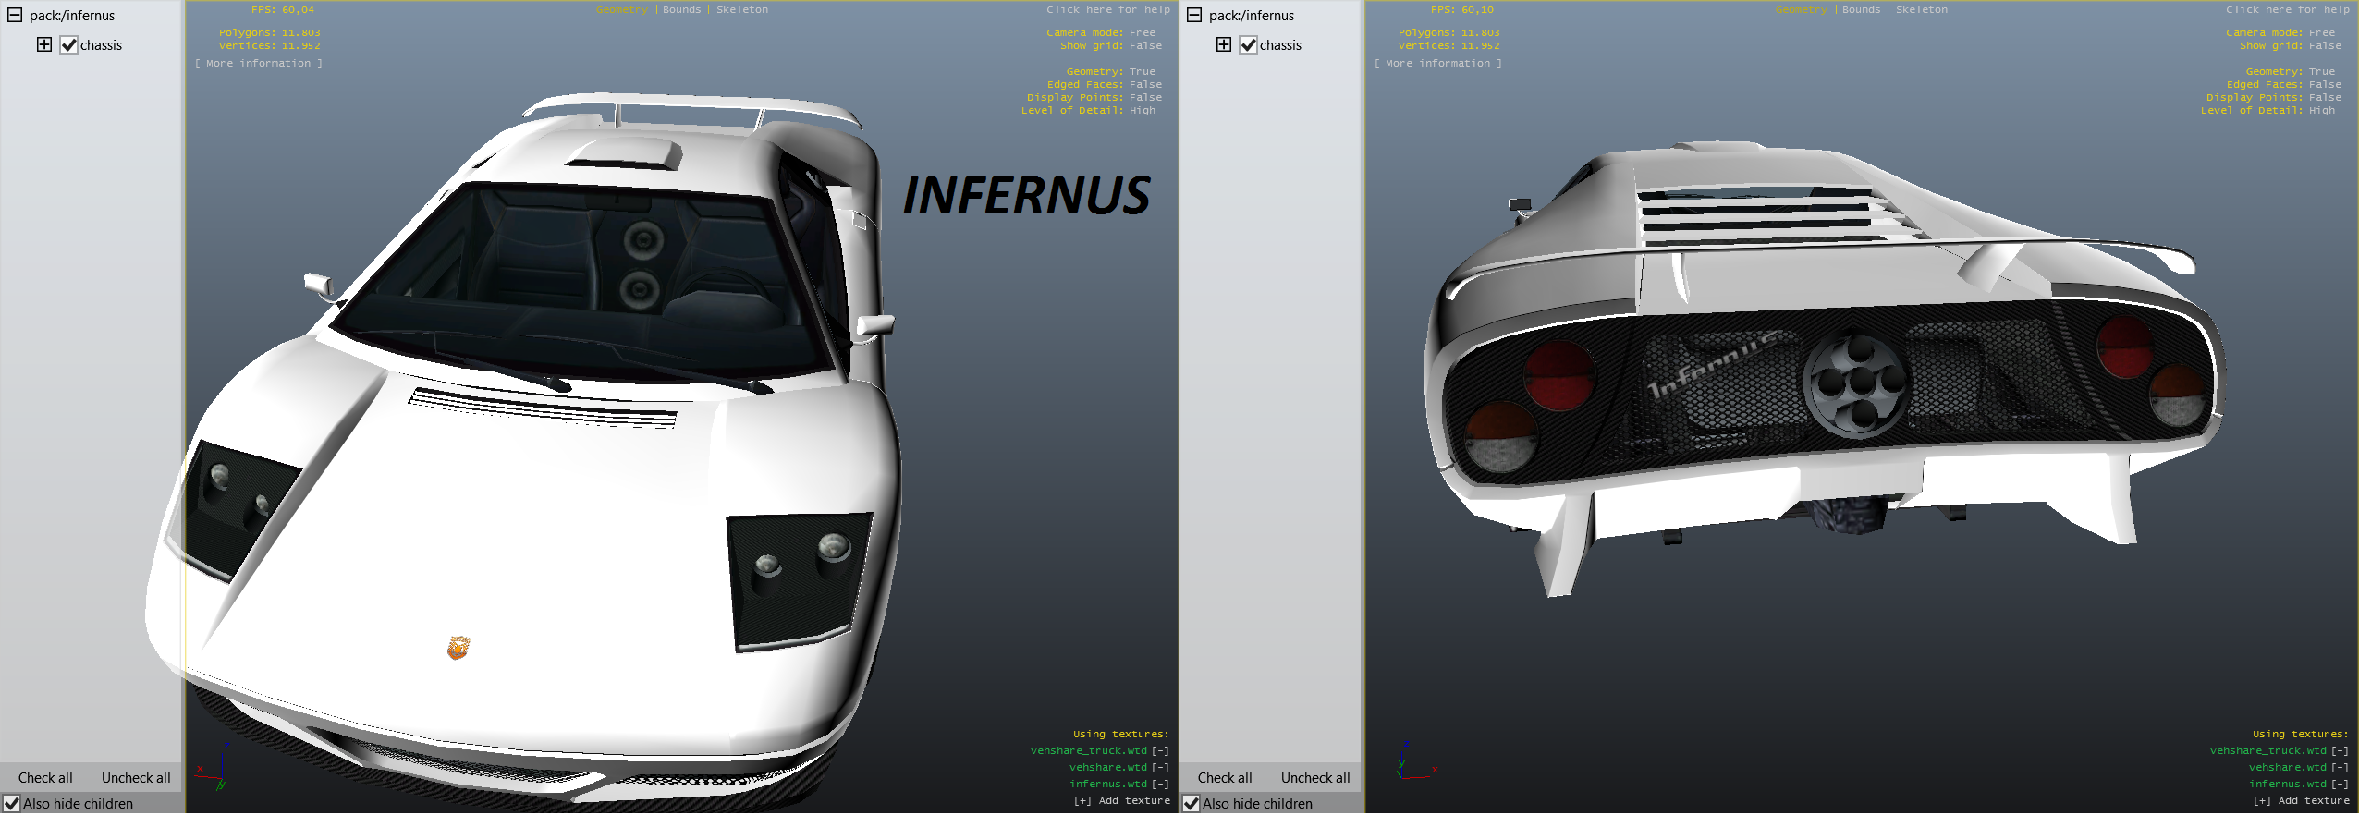Open More information in left viewport

tap(259, 64)
